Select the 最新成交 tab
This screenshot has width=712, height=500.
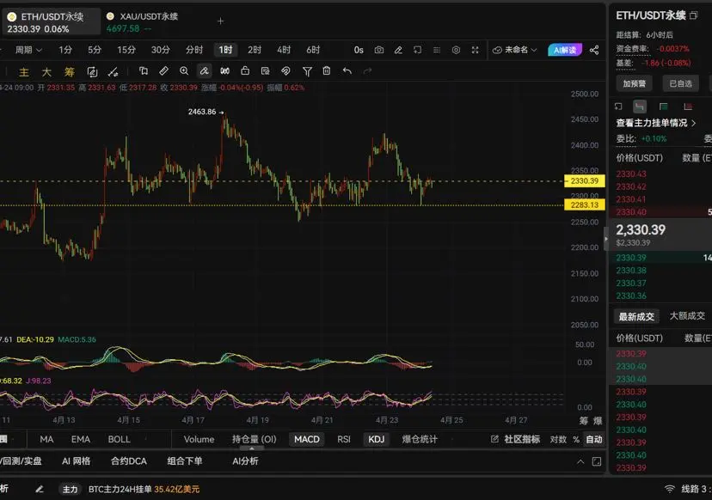click(x=636, y=316)
